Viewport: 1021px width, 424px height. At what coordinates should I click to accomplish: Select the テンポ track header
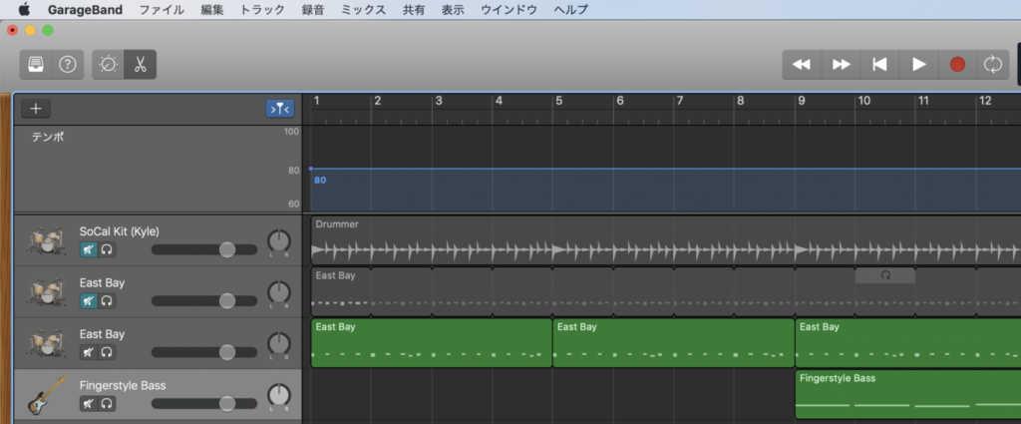[158, 169]
